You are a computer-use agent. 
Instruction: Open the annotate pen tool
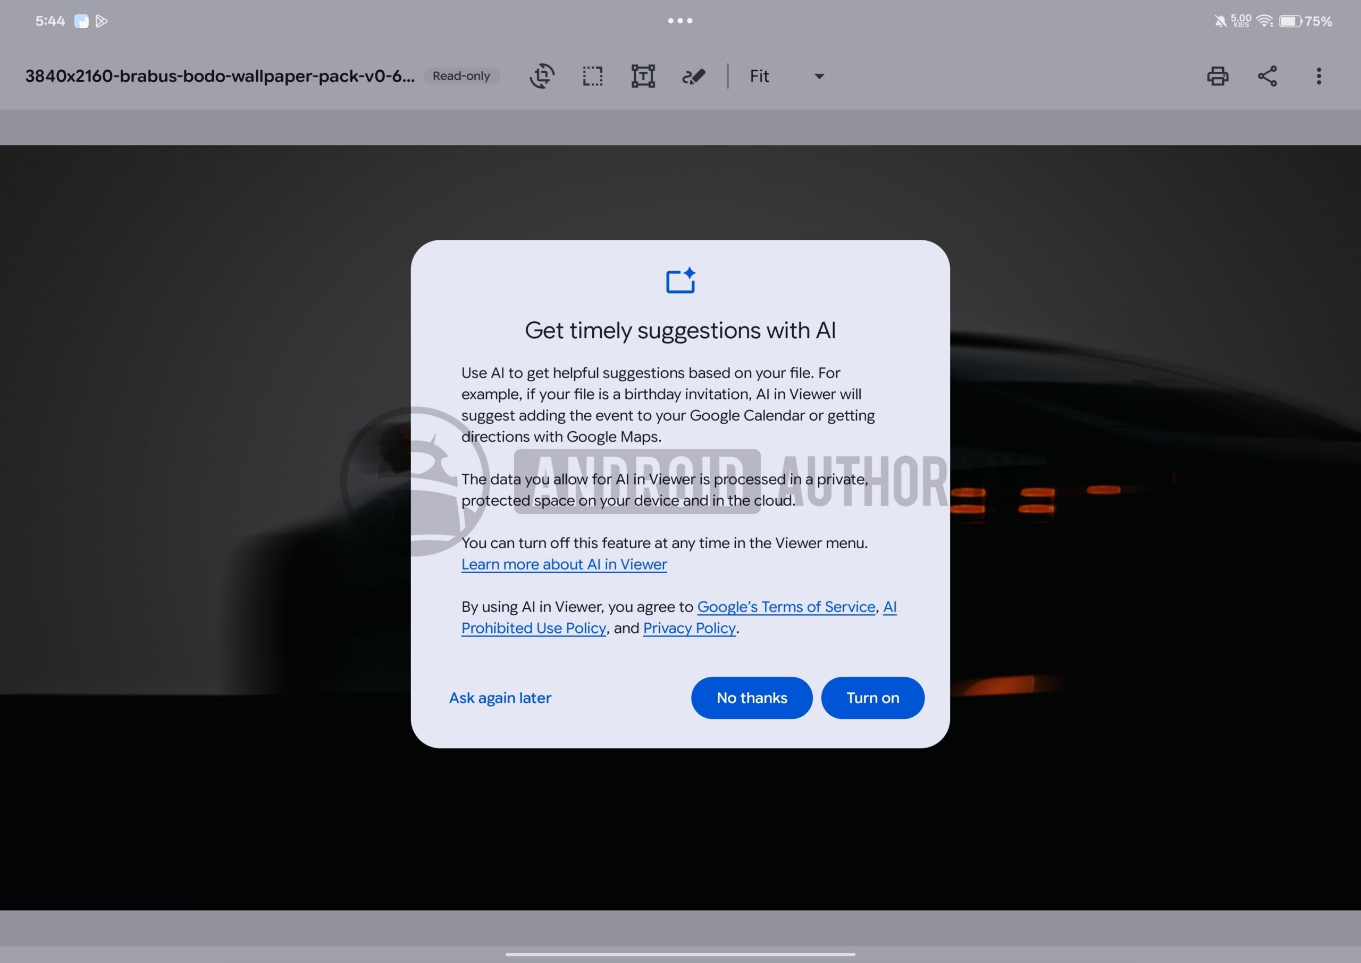(694, 76)
